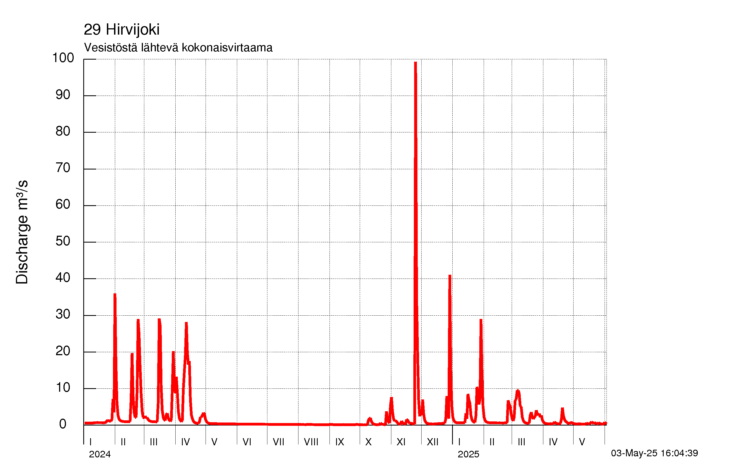Click the month label VI
Viewport: 742px width, 467px height.
pyautogui.click(x=247, y=442)
